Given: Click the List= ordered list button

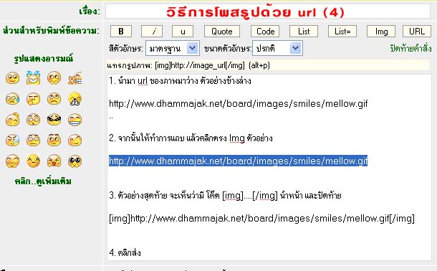Looking at the screenshot, I should tap(342, 32).
